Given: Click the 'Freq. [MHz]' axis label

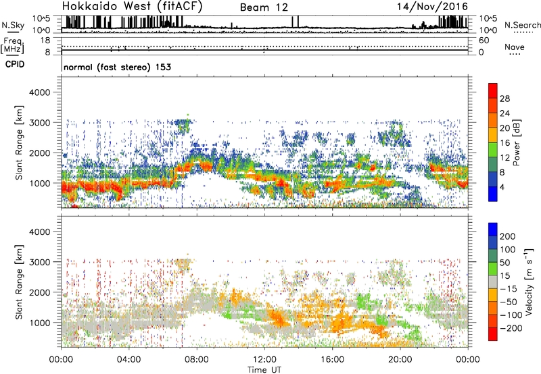Looking at the screenshot, I should 13,45.
